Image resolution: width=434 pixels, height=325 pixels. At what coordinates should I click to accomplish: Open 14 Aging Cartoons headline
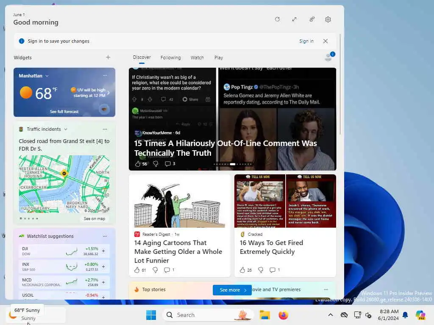point(178,251)
